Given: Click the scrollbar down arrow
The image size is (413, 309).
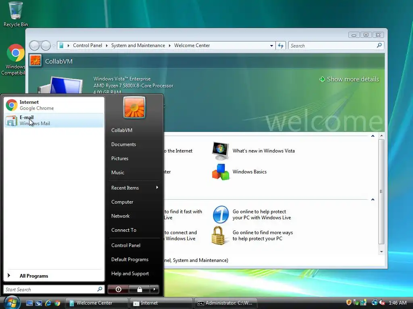Looking at the screenshot, I should click(382, 252).
